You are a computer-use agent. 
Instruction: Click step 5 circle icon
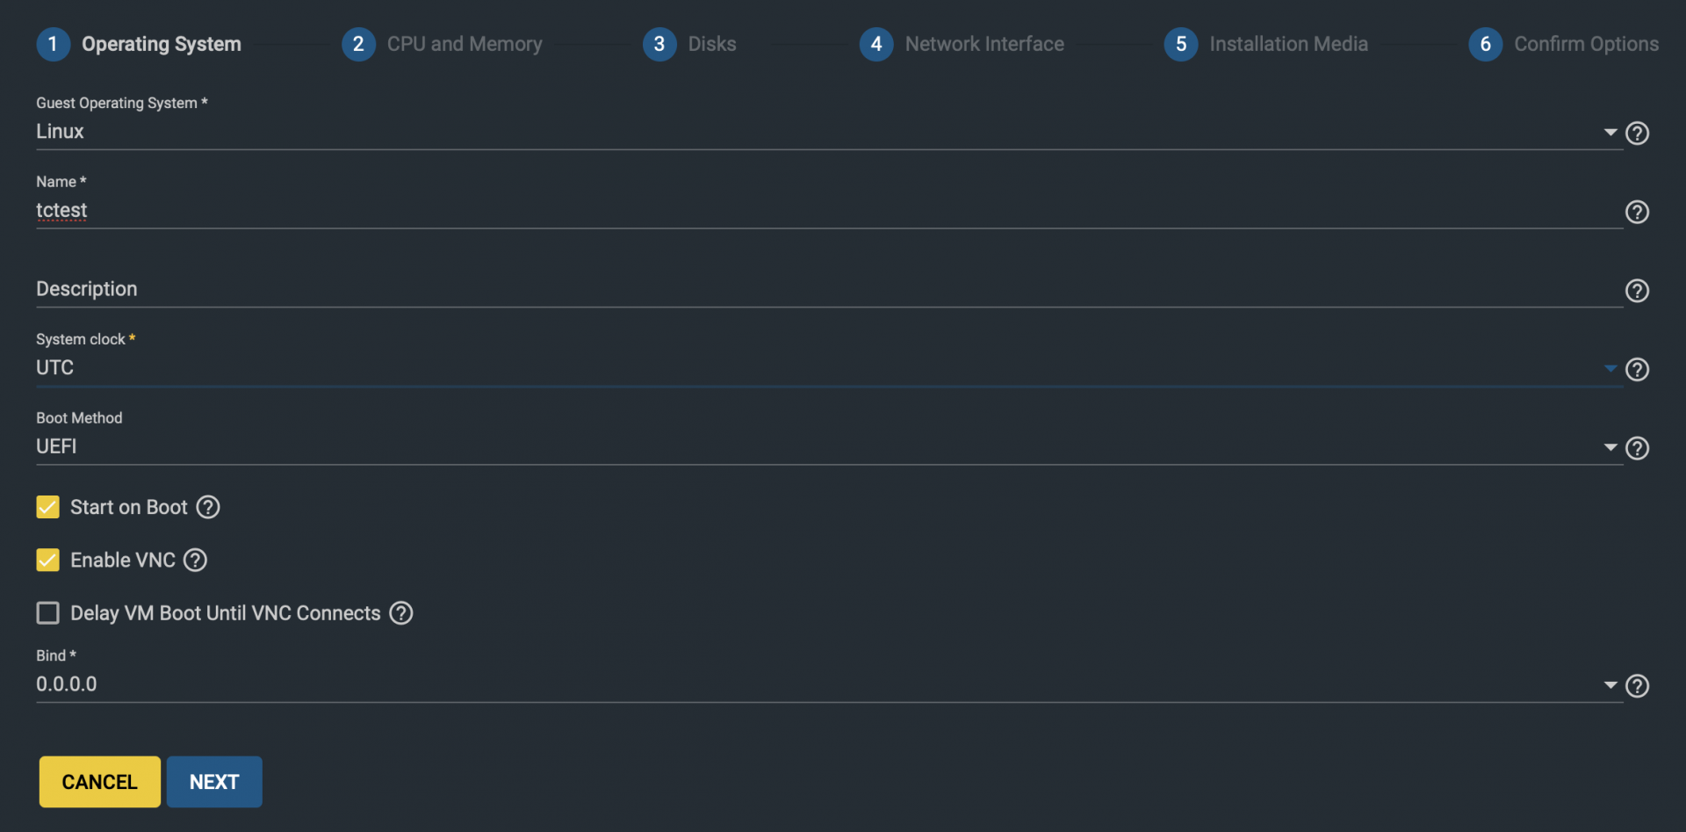tap(1181, 44)
